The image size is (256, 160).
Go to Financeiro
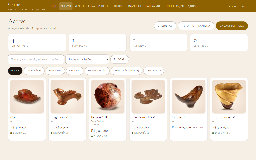pyautogui.click(x=135, y=6)
